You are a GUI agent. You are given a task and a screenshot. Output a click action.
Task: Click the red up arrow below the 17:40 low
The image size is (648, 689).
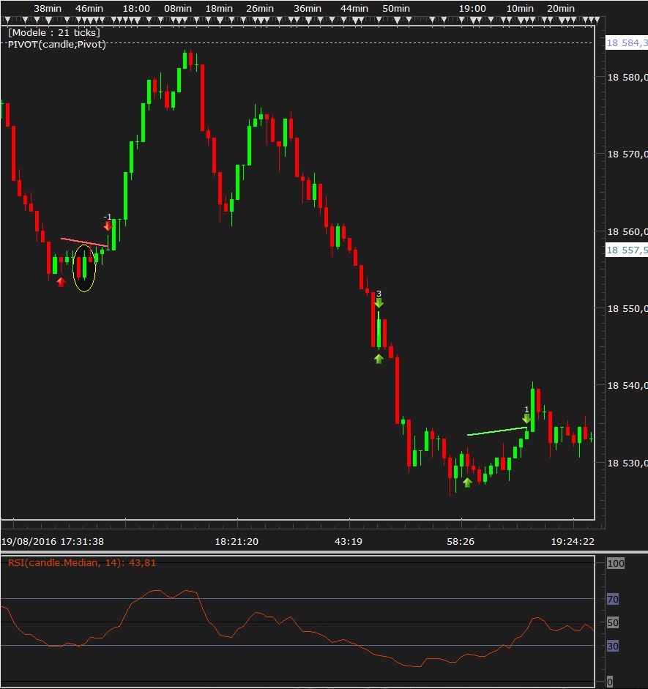[x=61, y=282]
